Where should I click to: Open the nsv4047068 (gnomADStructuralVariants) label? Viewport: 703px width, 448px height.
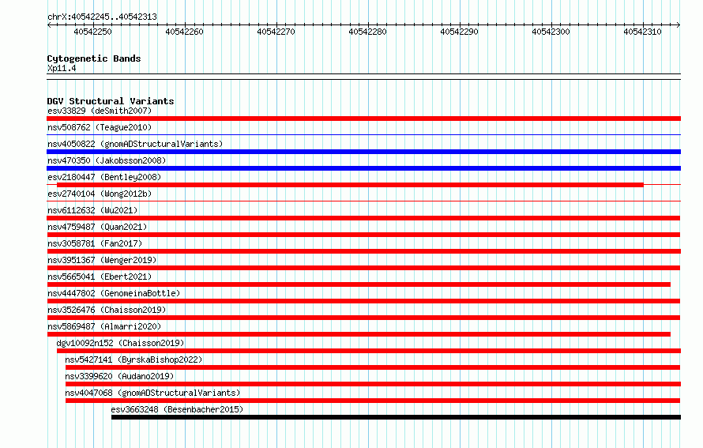(x=152, y=393)
